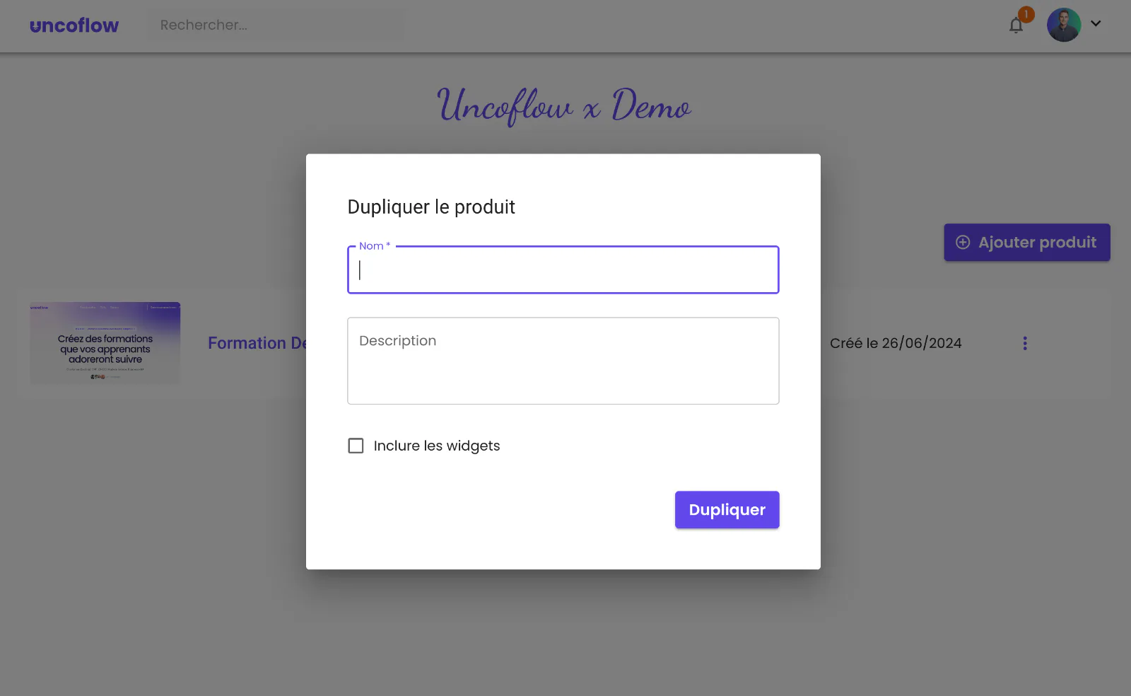Click the Créé le 26/06/2024 date text
This screenshot has width=1131, height=696.
896,343
